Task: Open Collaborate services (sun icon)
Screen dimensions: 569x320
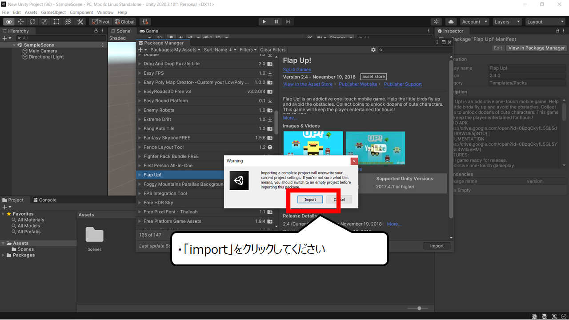Action: pyautogui.click(x=436, y=22)
